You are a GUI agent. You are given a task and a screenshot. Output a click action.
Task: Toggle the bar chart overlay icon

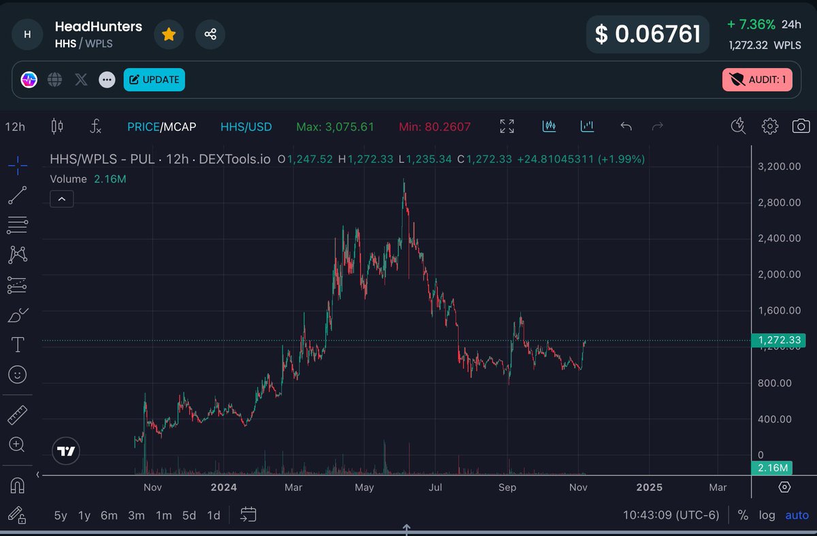587,126
